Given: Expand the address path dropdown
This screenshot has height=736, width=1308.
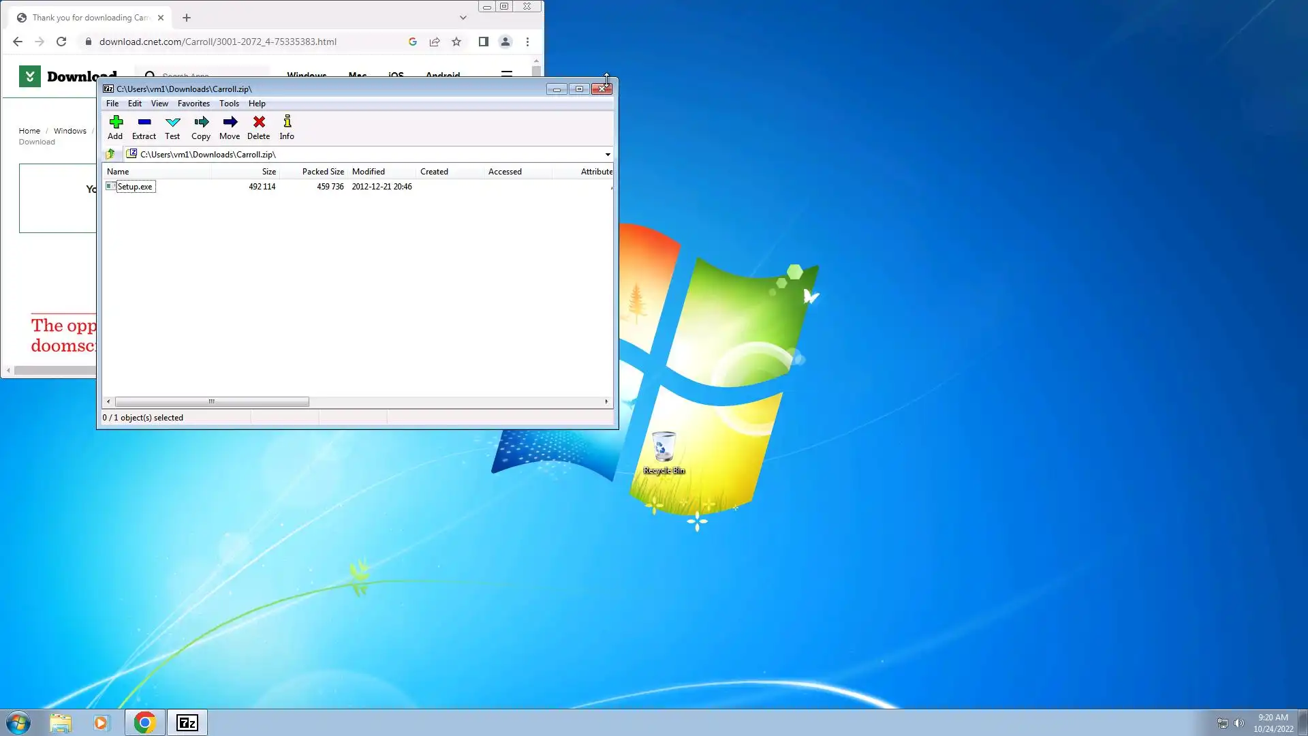Looking at the screenshot, I should click(608, 155).
